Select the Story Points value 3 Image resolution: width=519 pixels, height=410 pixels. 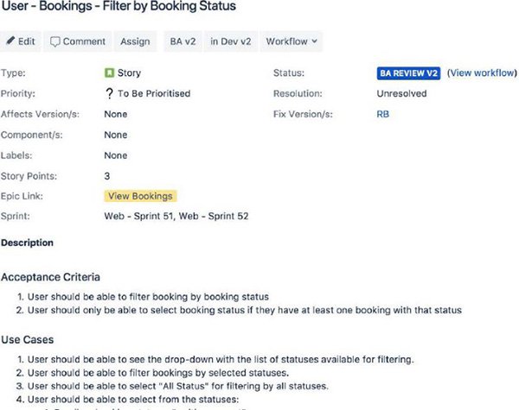[x=107, y=176]
